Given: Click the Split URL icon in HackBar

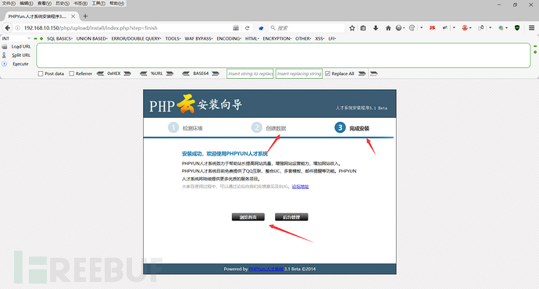Looking at the screenshot, I should point(5,55).
